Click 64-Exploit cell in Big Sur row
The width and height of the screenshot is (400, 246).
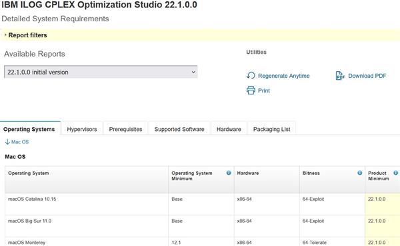coord(332,226)
